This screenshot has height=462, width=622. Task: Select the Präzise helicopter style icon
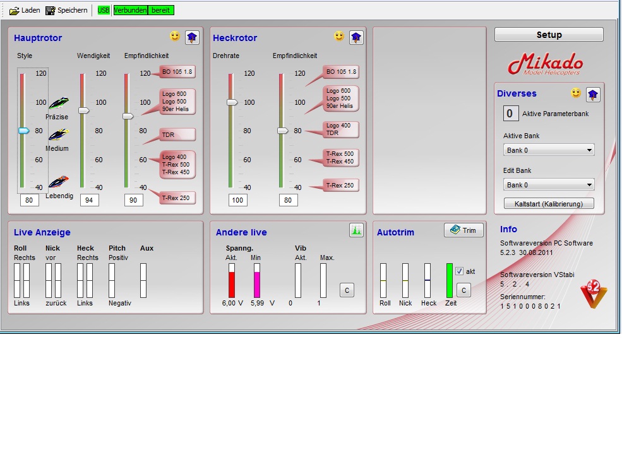click(58, 104)
